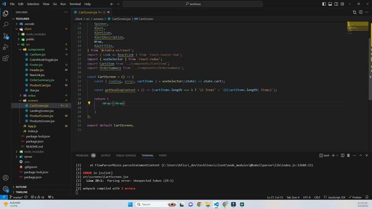Image resolution: width=372 pixels, height=209 pixels.
Task: Click errors and warnings count in status bar
Action: (x=37, y=197)
